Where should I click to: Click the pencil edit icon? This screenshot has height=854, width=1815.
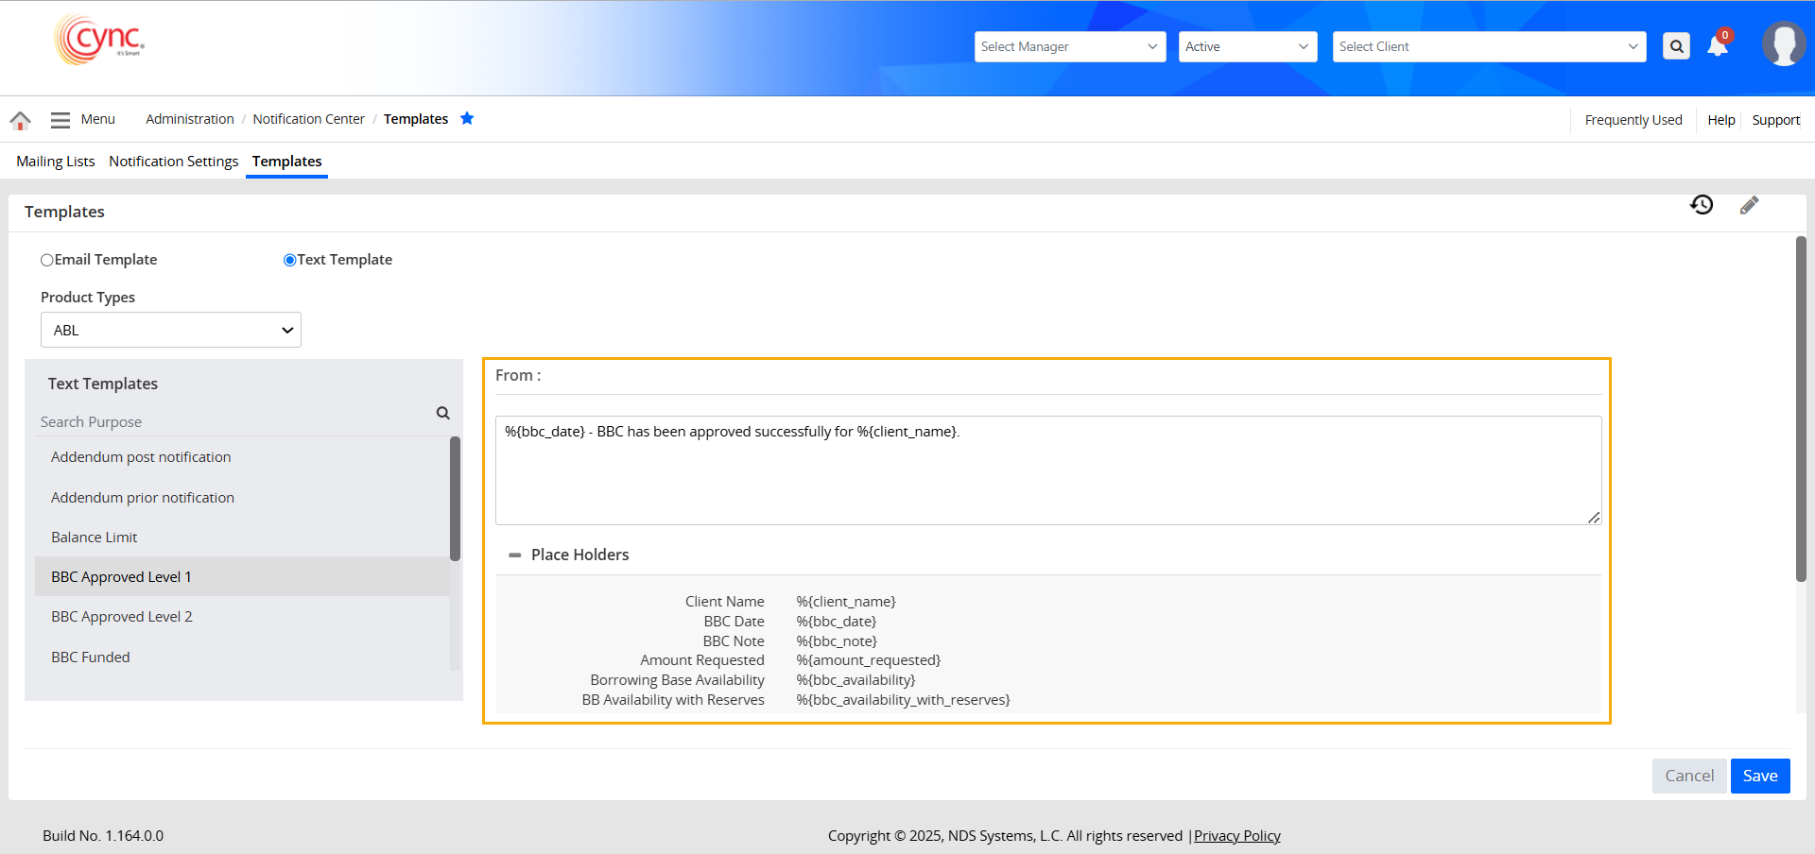pos(1749,205)
